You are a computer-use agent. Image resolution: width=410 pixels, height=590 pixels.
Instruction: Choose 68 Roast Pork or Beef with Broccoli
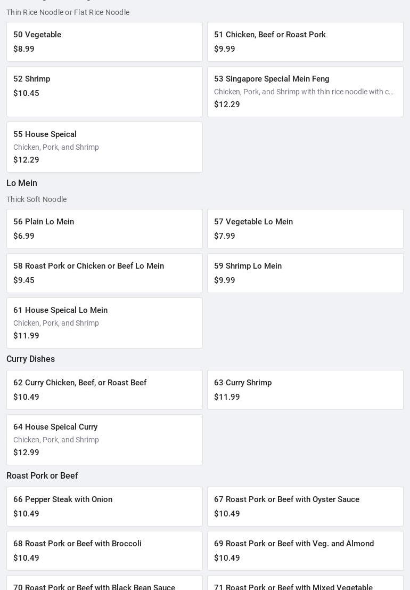tap(104, 551)
